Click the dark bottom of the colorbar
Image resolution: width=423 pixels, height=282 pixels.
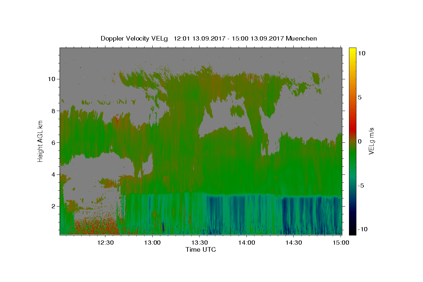pyautogui.click(x=352, y=232)
